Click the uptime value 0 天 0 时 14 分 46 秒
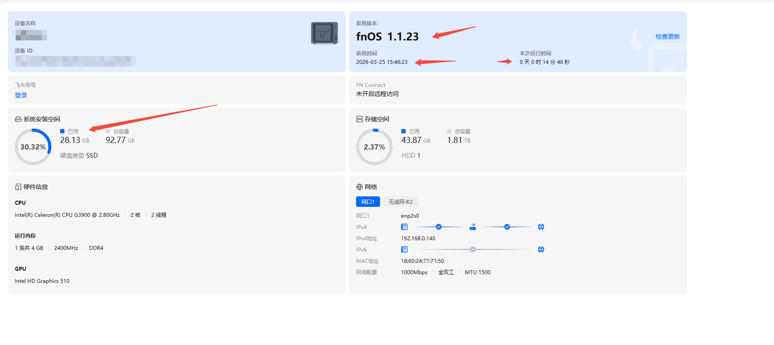Image resolution: width=774 pixels, height=345 pixels. (545, 62)
